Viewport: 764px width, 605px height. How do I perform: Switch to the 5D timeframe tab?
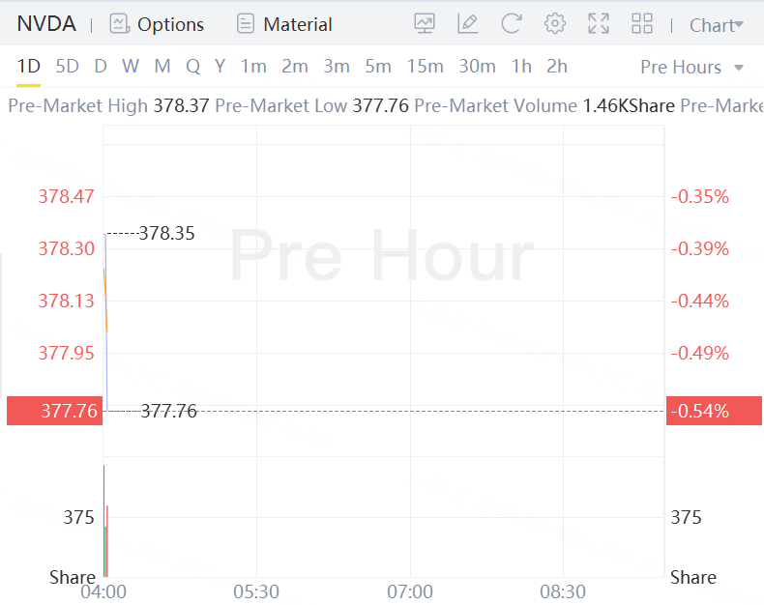click(x=68, y=67)
